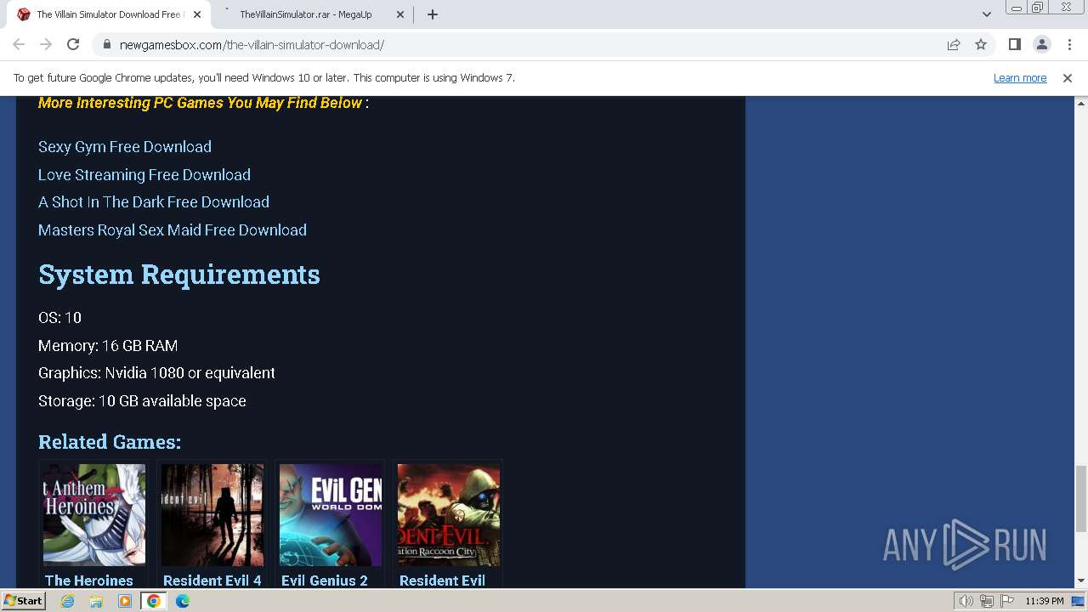Viewport: 1088px width, 612px height.
Task: Open Love Streaming Free Download link
Action: coord(144,174)
